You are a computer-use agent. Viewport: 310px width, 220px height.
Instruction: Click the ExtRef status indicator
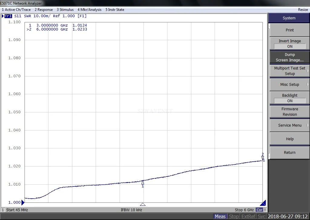click(x=248, y=216)
